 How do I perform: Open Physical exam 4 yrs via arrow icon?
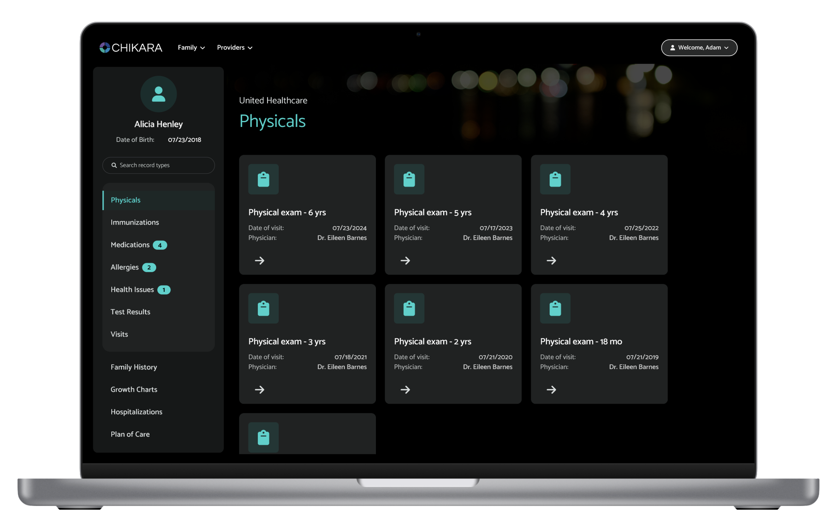pyautogui.click(x=552, y=261)
